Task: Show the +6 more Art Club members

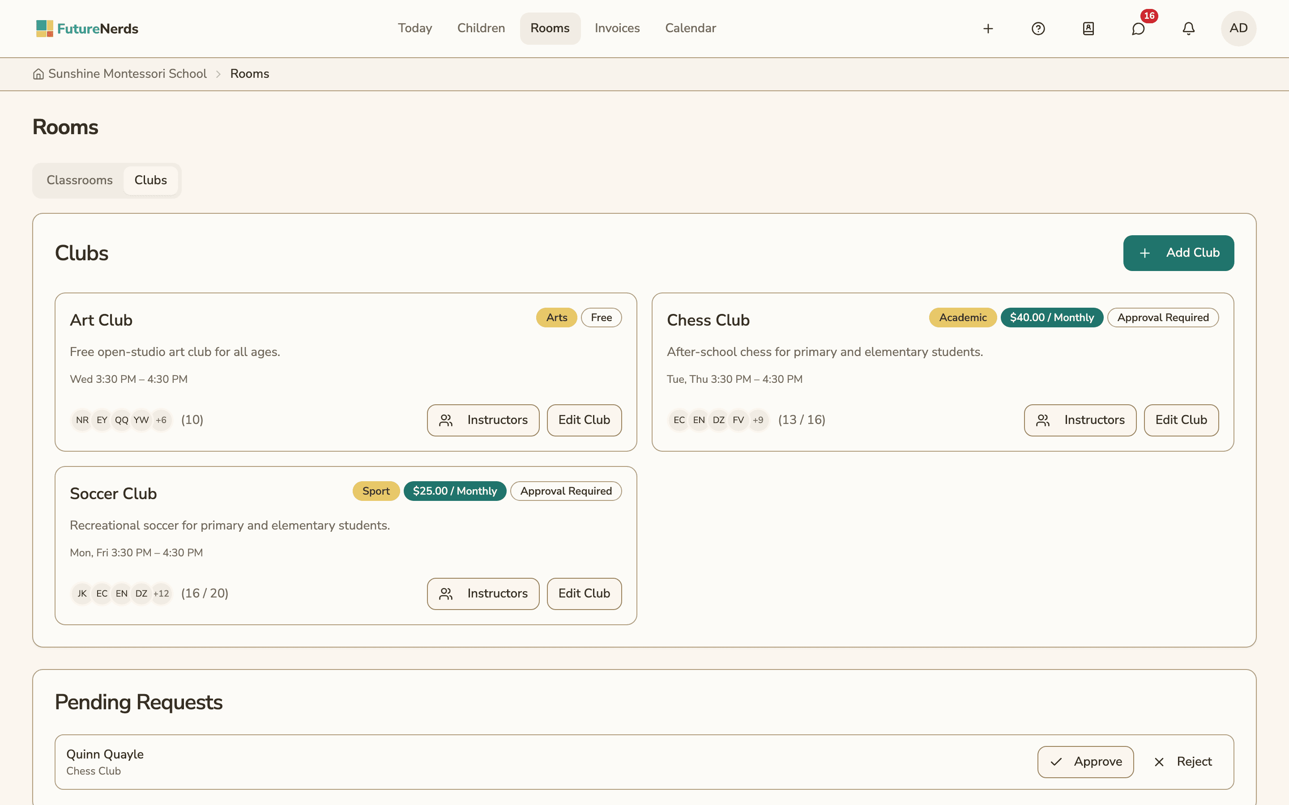Action: pyautogui.click(x=161, y=420)
